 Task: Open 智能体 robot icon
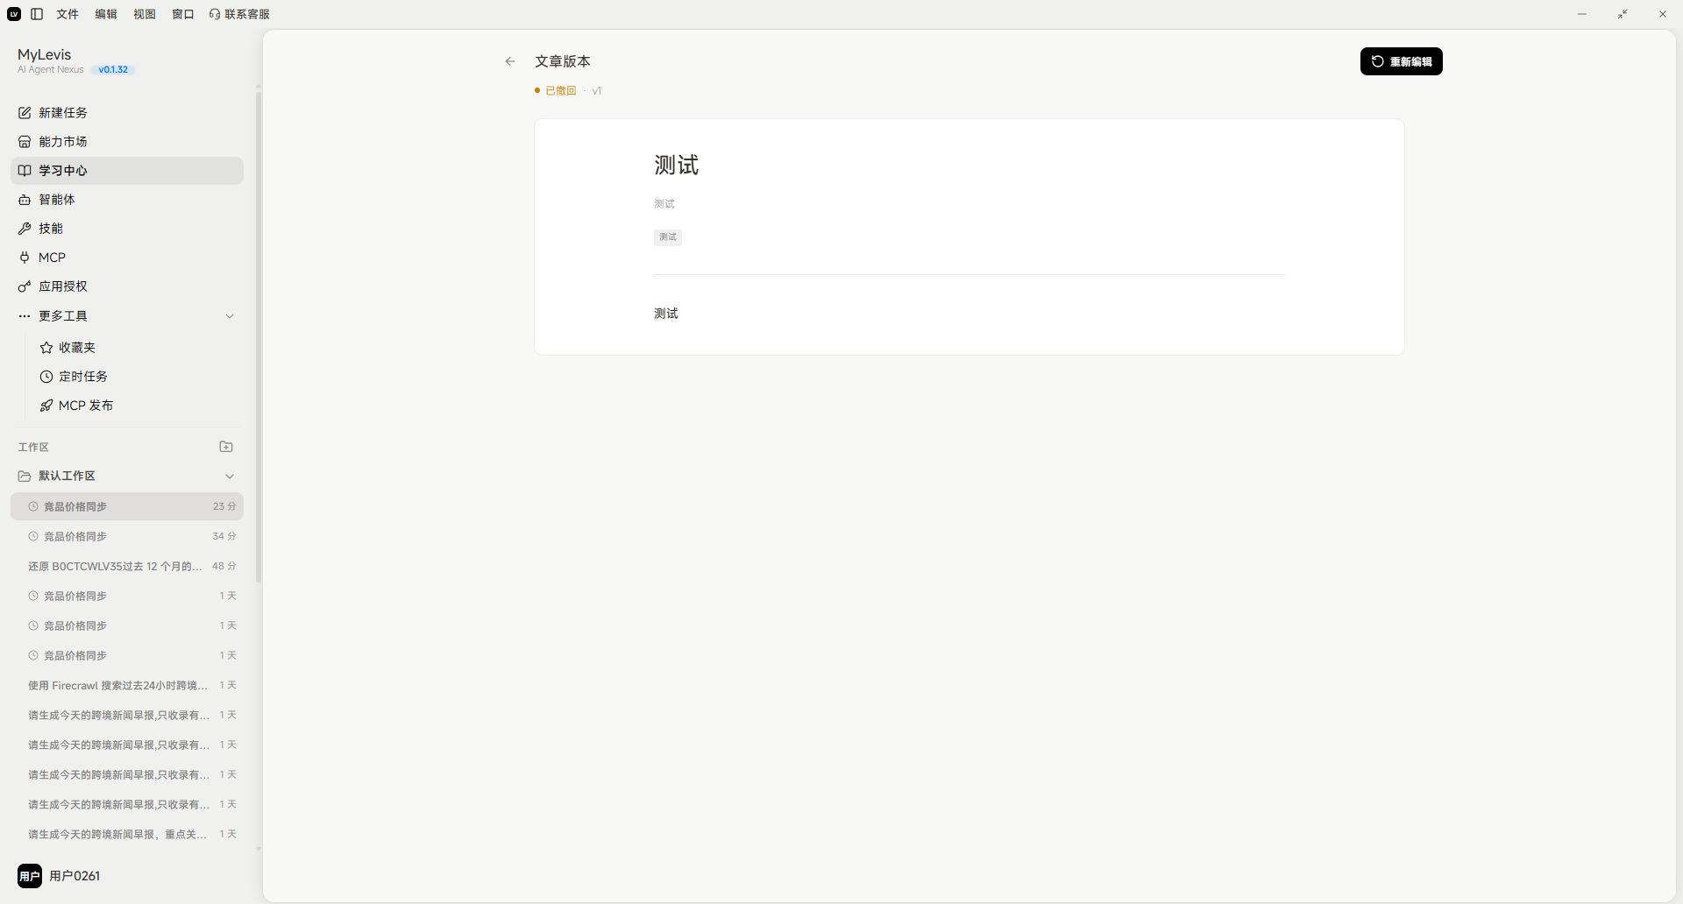(x=25, y=200)
